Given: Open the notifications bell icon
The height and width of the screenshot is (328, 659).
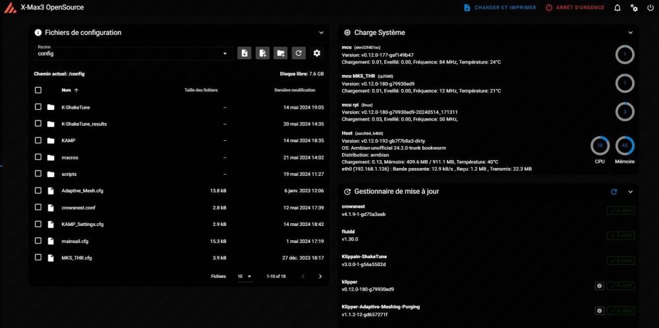Looking at the screenshot, I should click(617, 7).
